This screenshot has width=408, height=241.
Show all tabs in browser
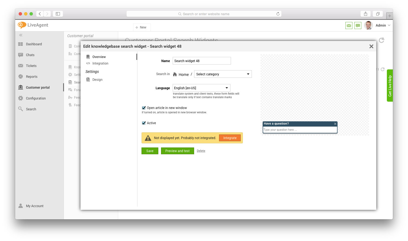click(378, 14)
